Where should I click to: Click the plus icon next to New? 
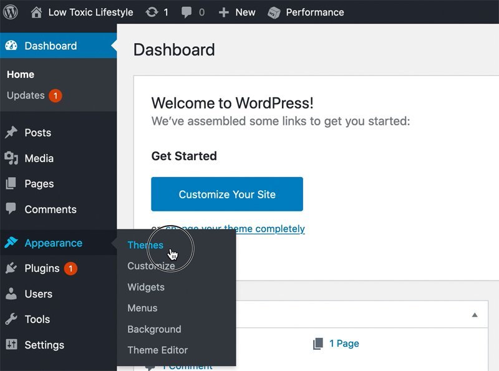(x=224, y=12)
